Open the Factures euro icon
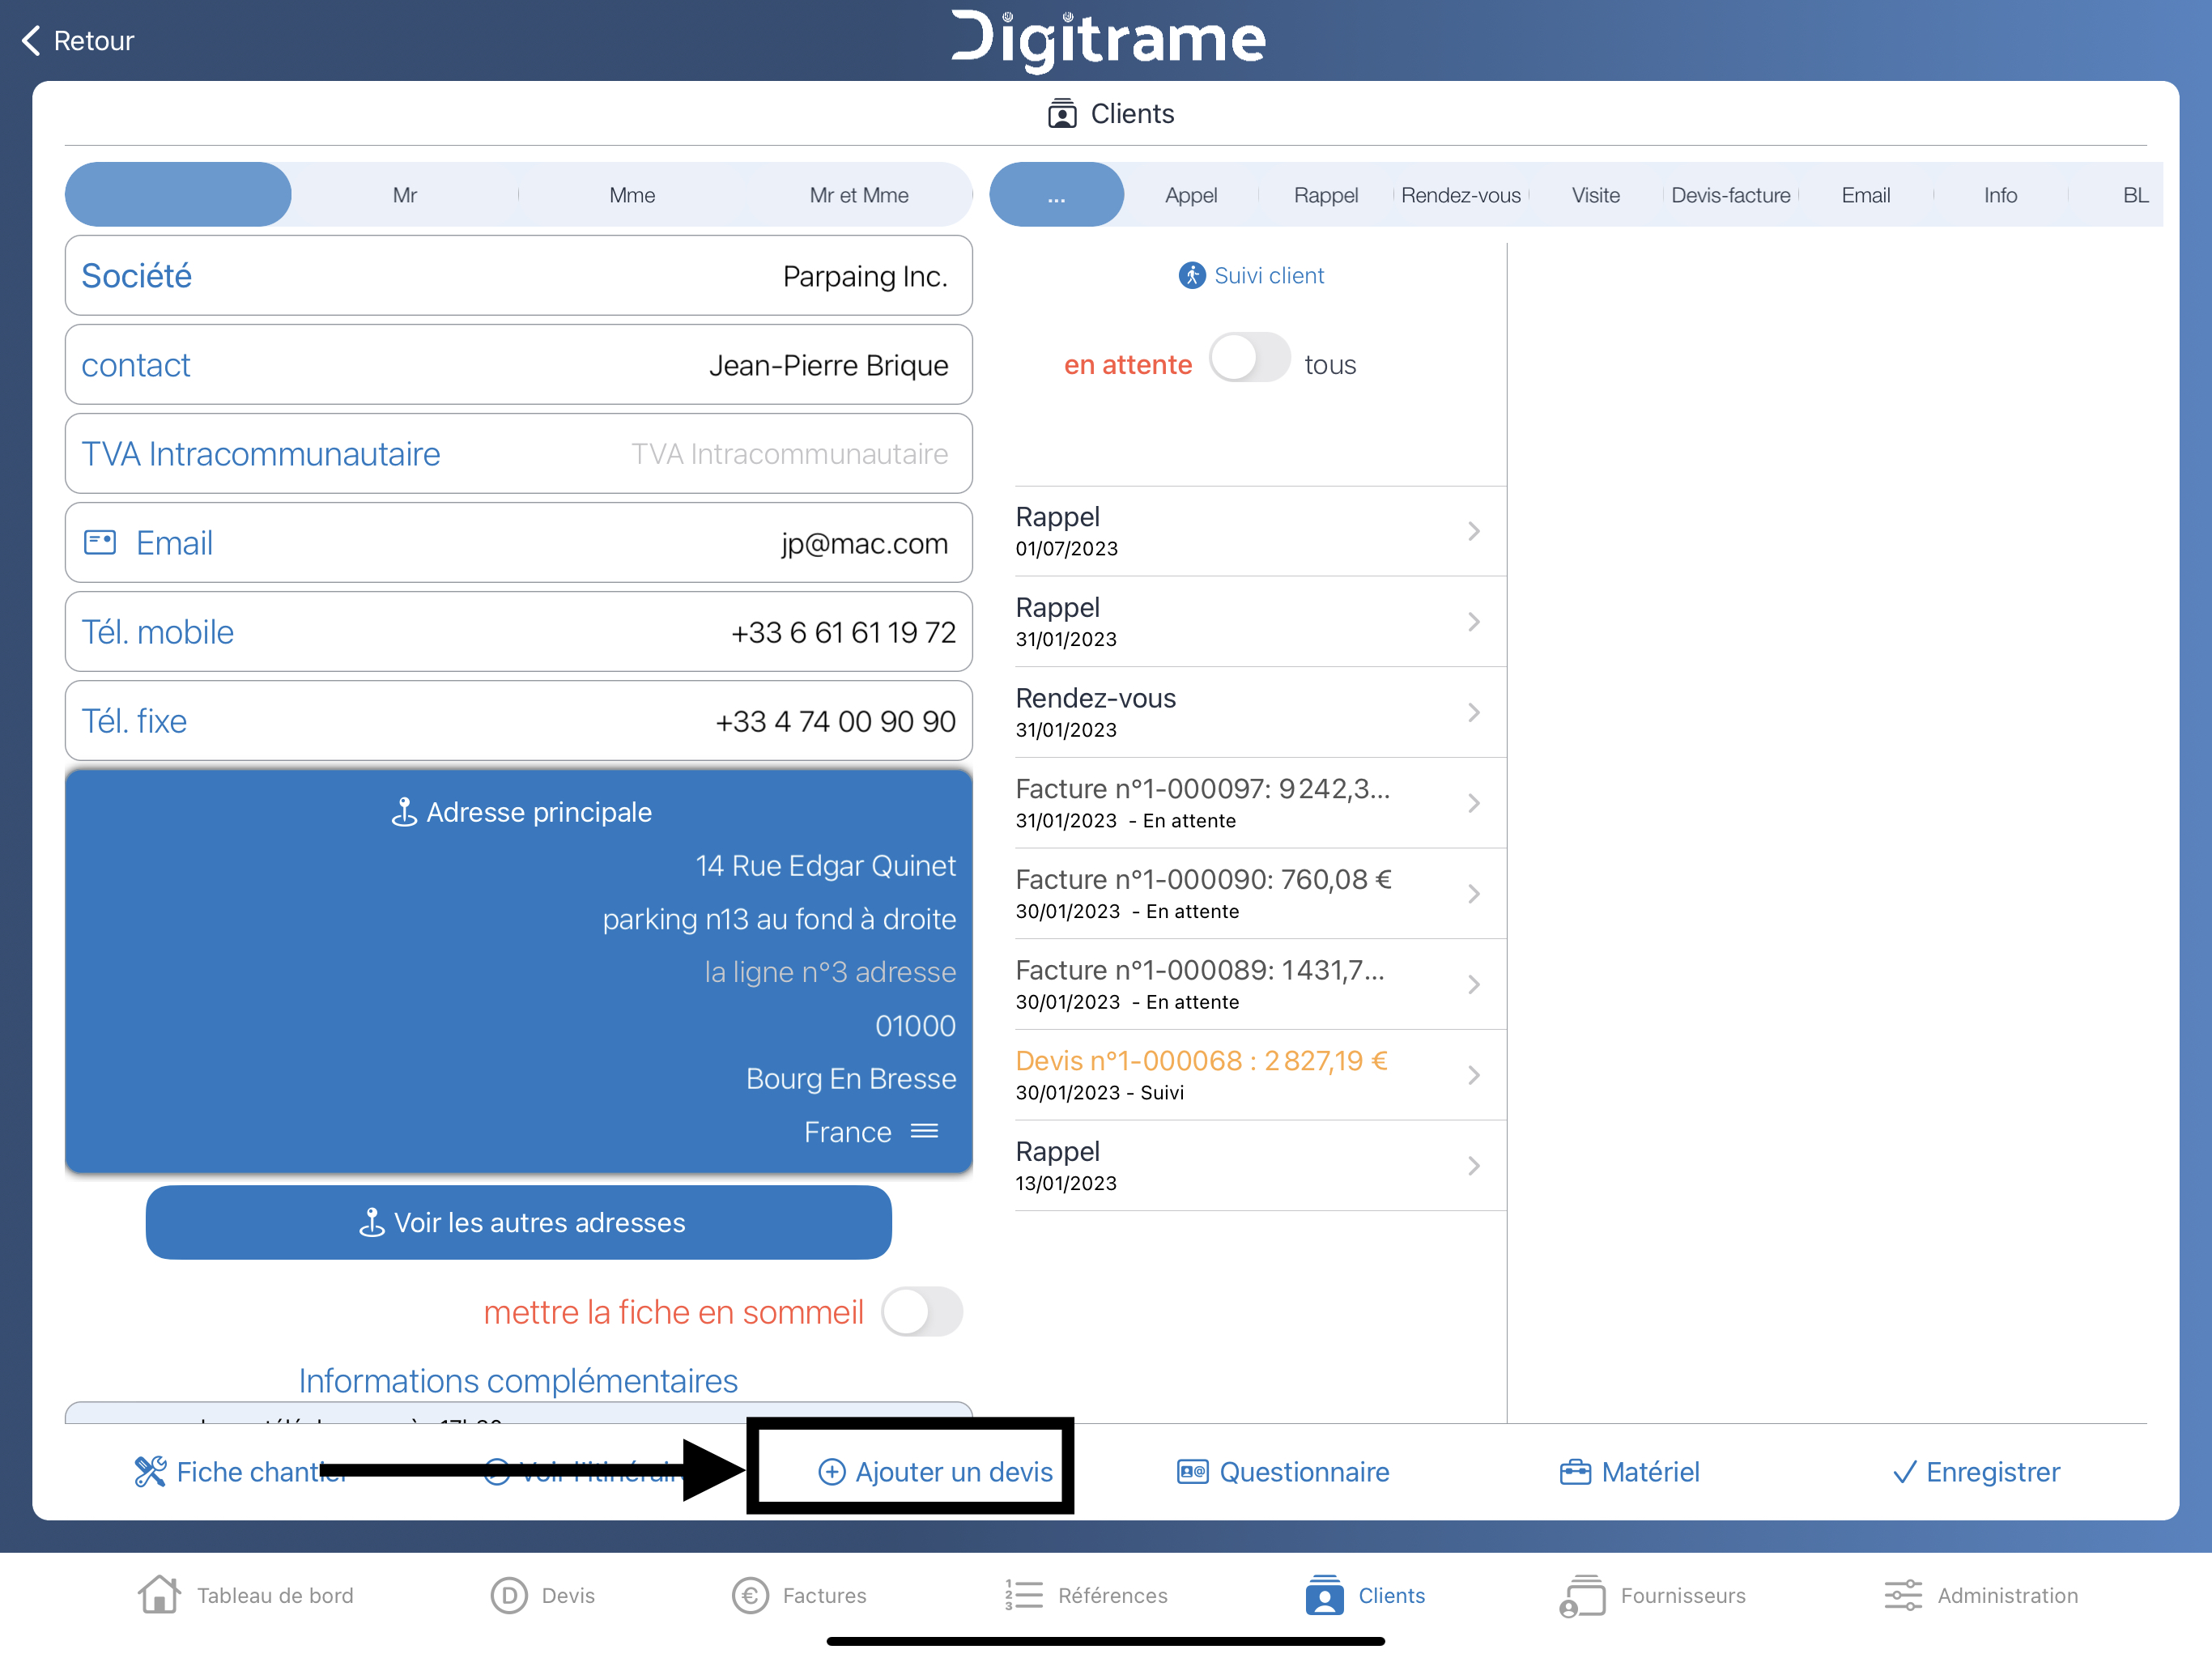Screen dimensions: 2212x1658 point(750,1595)
